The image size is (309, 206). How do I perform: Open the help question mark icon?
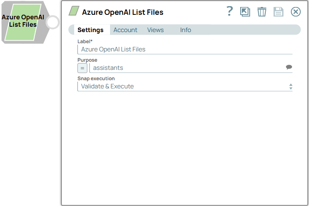tap(229, 11)
